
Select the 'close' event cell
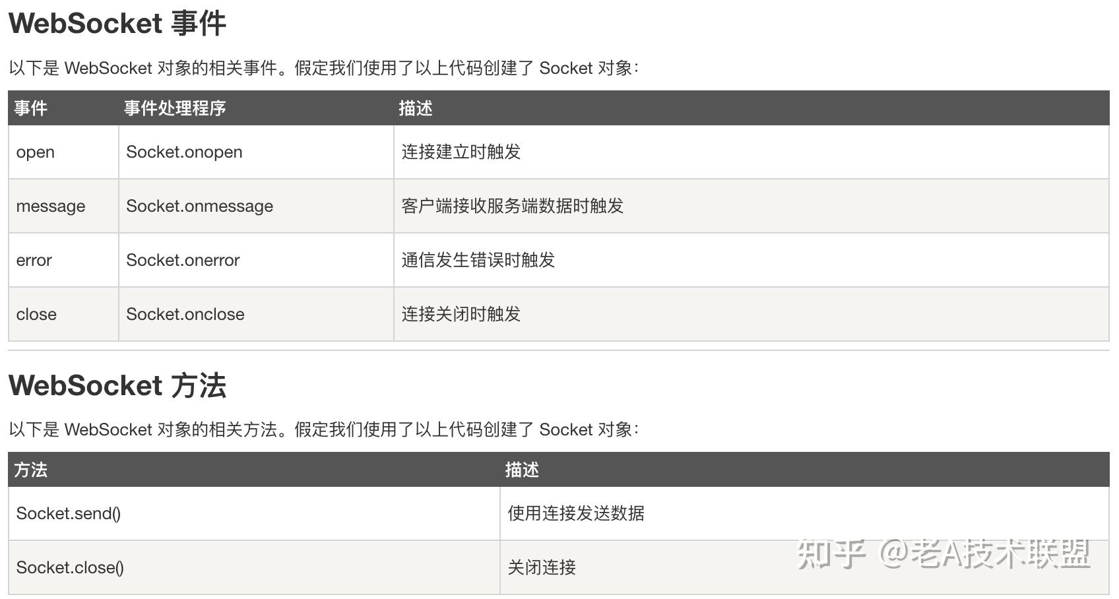coord(63,314)
